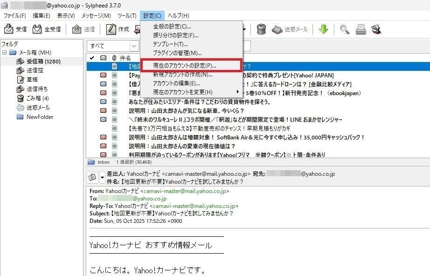Open the NewFolder folder in sidebar
430x276 pixels.
pyautogui.click(x=40, y=117)
